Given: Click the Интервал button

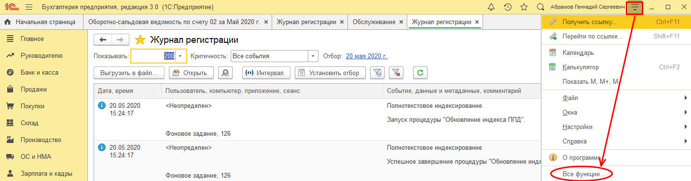Looking at the screenshot, I should [x=266, y=73].
